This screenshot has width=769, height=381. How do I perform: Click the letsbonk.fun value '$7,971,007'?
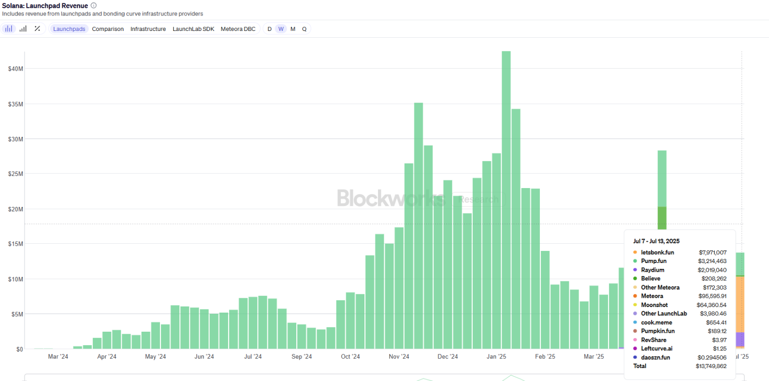coord(712,252)
